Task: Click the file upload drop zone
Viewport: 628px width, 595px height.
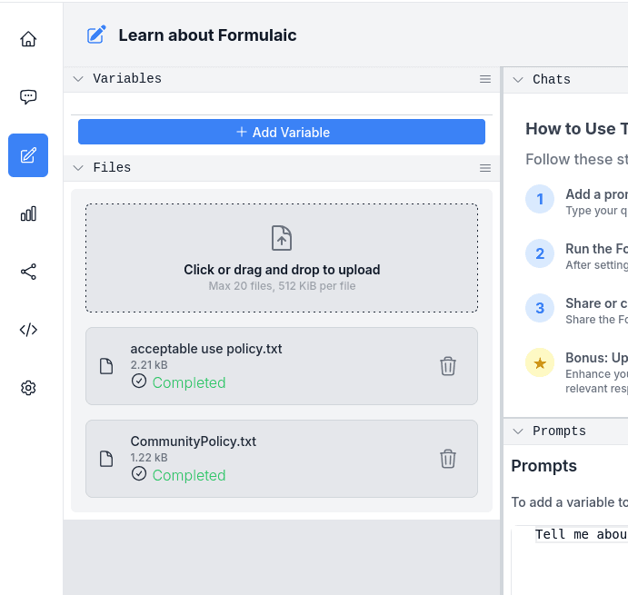Action: pos(282,258)
